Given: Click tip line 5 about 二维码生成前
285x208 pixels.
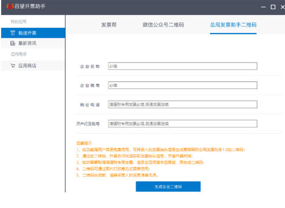Looking at the screenshot, I should click(117, 175).
